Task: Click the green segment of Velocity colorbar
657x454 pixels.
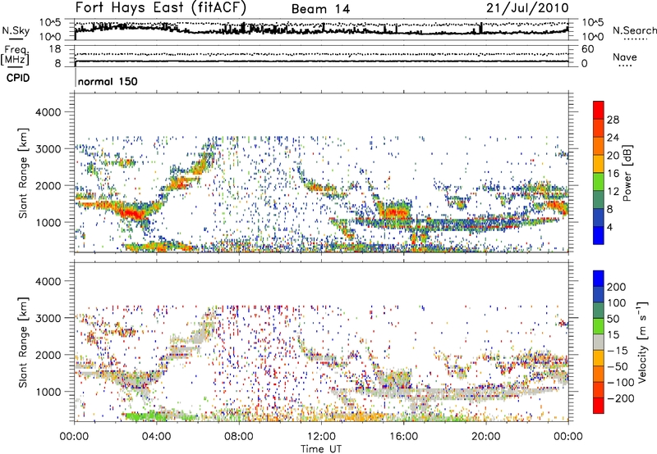Action: (x=599, y=326)
